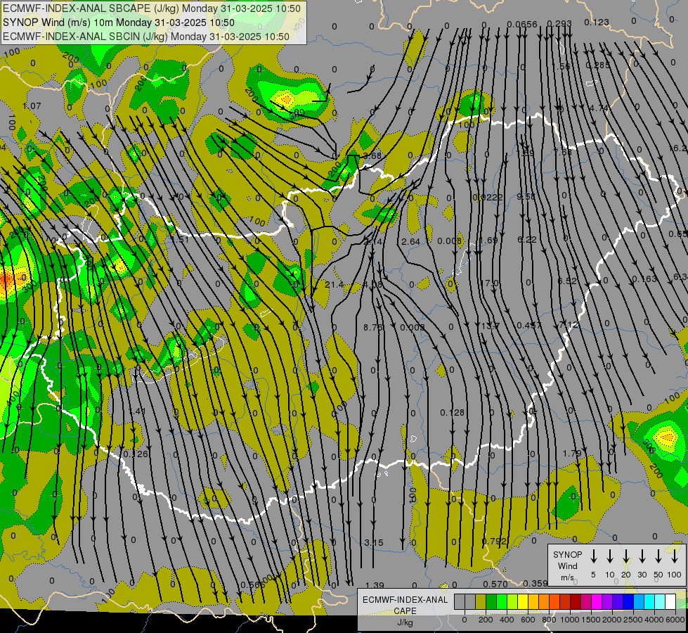This screenshot has height=633, width=688.
Task: Click the map value '1.07'
Action: coord(32,106)
